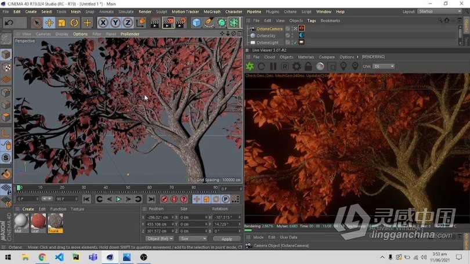This screenshot has width=470, height=264.
Task: Select Model mode in left palette
Action: [x=6, y=55]
